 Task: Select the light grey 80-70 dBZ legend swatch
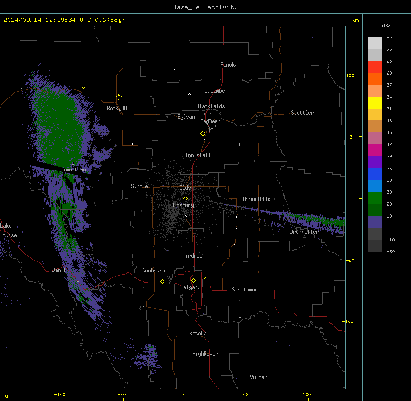coord(375,43)
